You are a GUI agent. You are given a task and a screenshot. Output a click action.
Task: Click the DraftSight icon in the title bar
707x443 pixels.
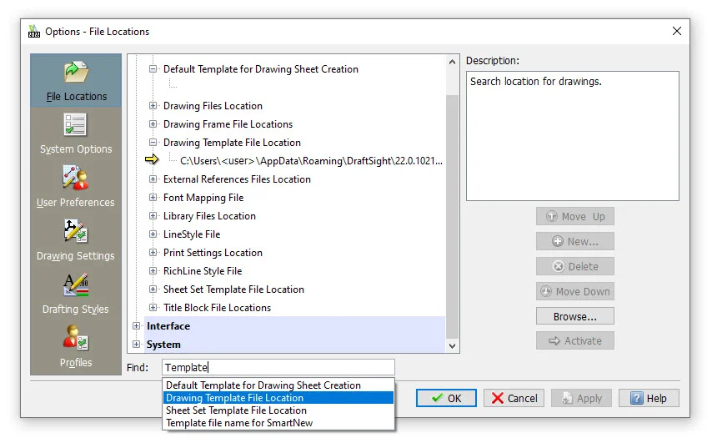(34, 32)
